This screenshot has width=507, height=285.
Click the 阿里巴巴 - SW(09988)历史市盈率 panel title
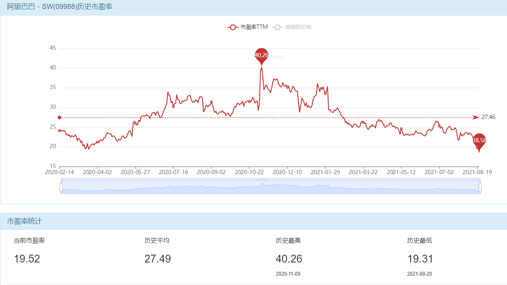pyautogui.click(x=60, y=7)
